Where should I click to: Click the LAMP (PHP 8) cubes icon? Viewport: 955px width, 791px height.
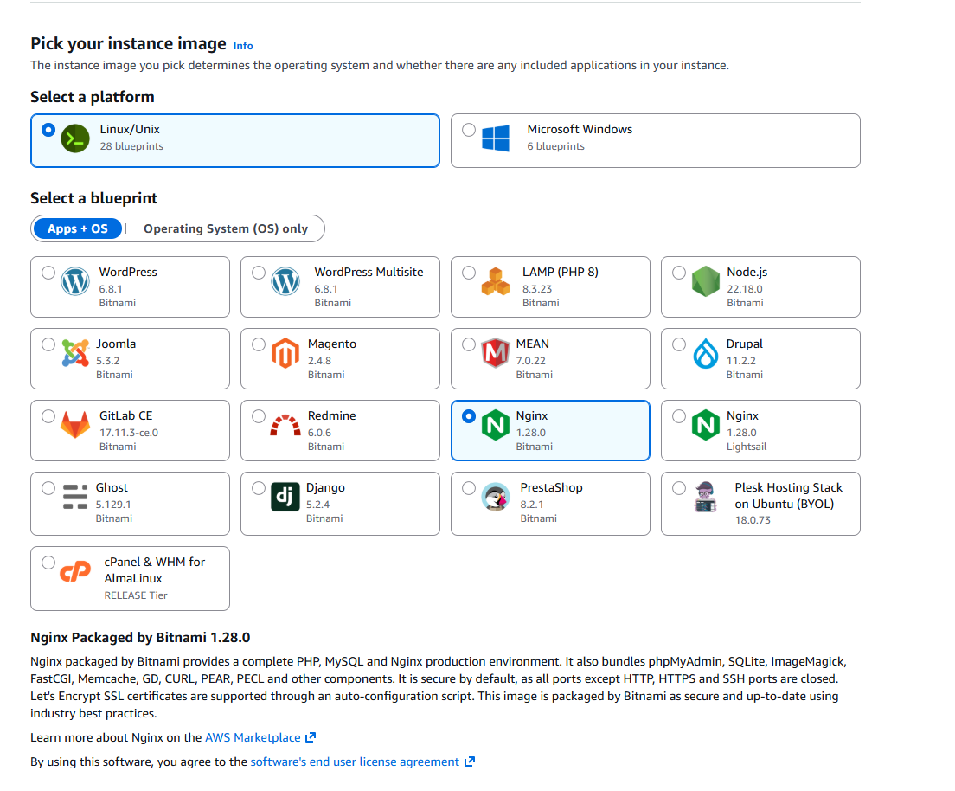click(495, 281)
